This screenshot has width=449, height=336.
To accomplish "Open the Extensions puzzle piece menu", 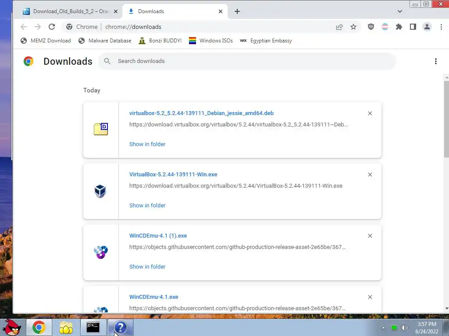I will coord(399,27).
